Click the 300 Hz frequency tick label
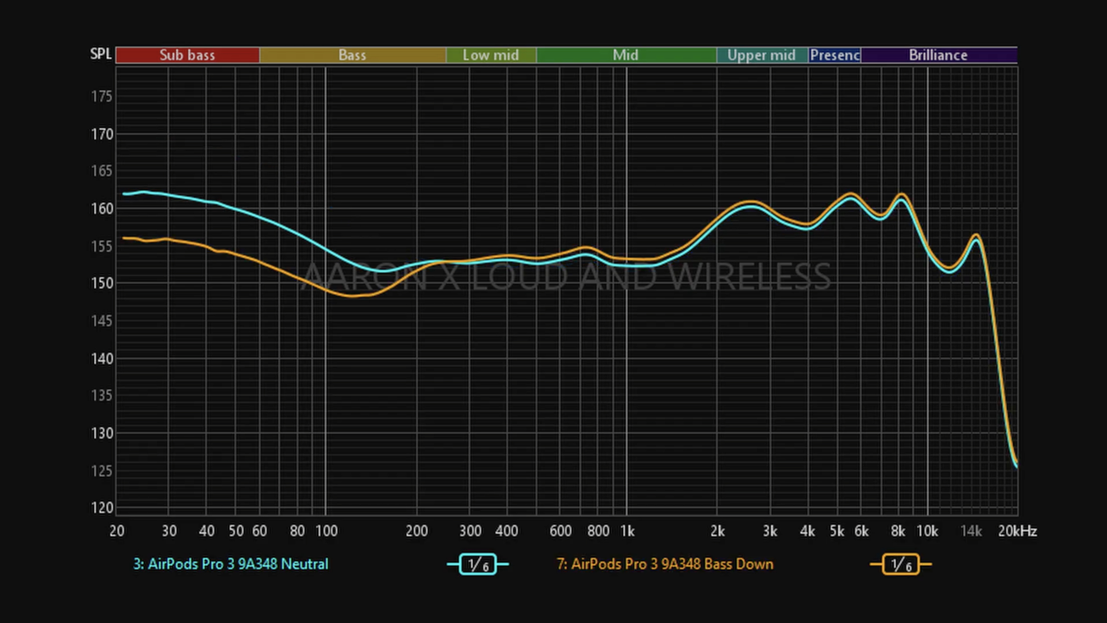 point(470,531)
